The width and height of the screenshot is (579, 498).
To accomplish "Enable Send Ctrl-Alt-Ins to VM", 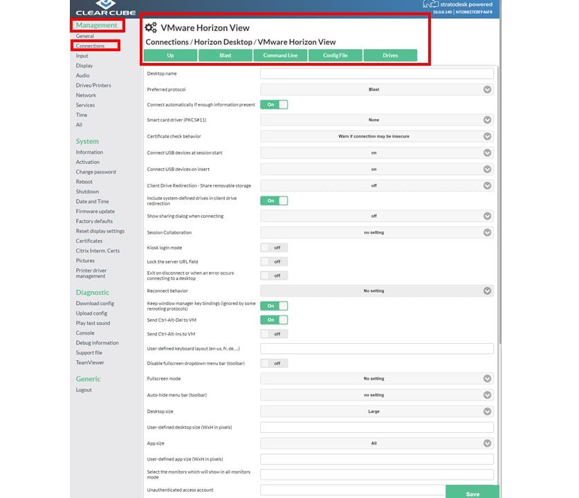I will click(x=274, y=334).
